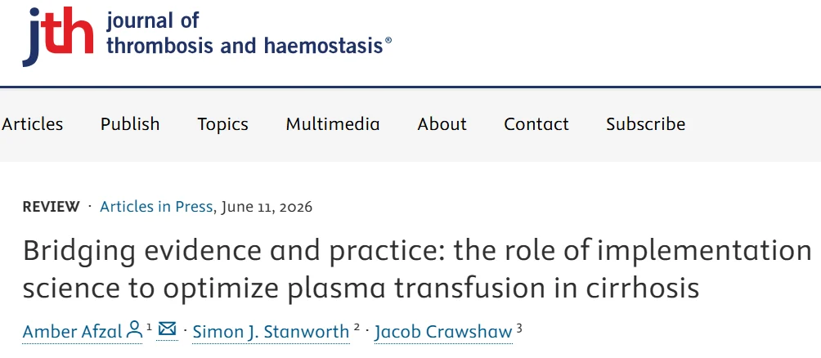Click affiliation superscript 3 after Crawshaw
Image resolution: width=821 pixels, height=358 pixels.
tap(519, 328)
